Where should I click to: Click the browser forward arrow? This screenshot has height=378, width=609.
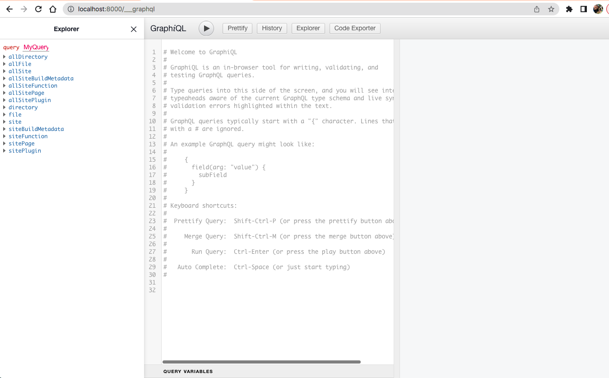pos(24,9)
